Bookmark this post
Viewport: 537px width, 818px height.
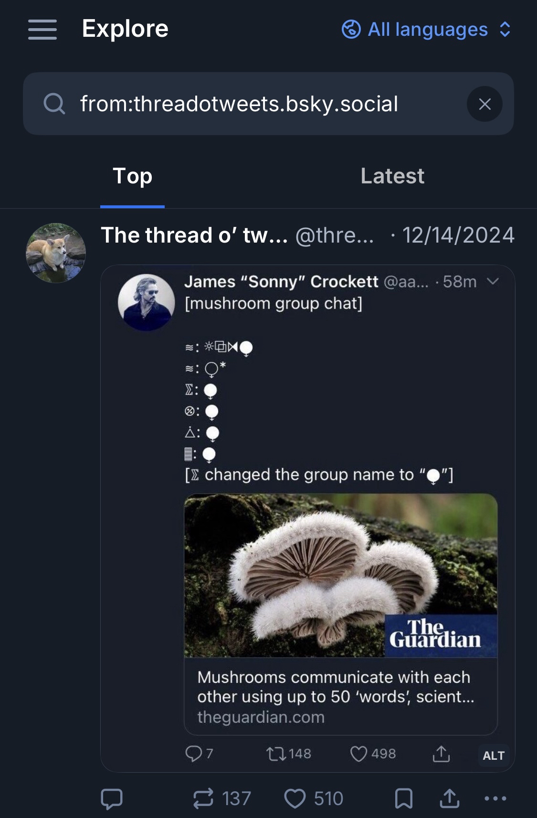tap(403, 798)
